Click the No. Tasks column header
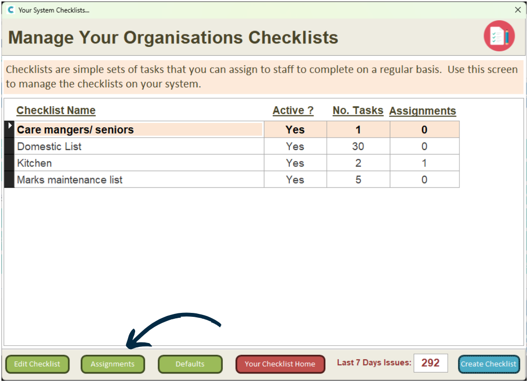This screenshot has height=381, width=527. pyautogui.click(x=358, y=111)
